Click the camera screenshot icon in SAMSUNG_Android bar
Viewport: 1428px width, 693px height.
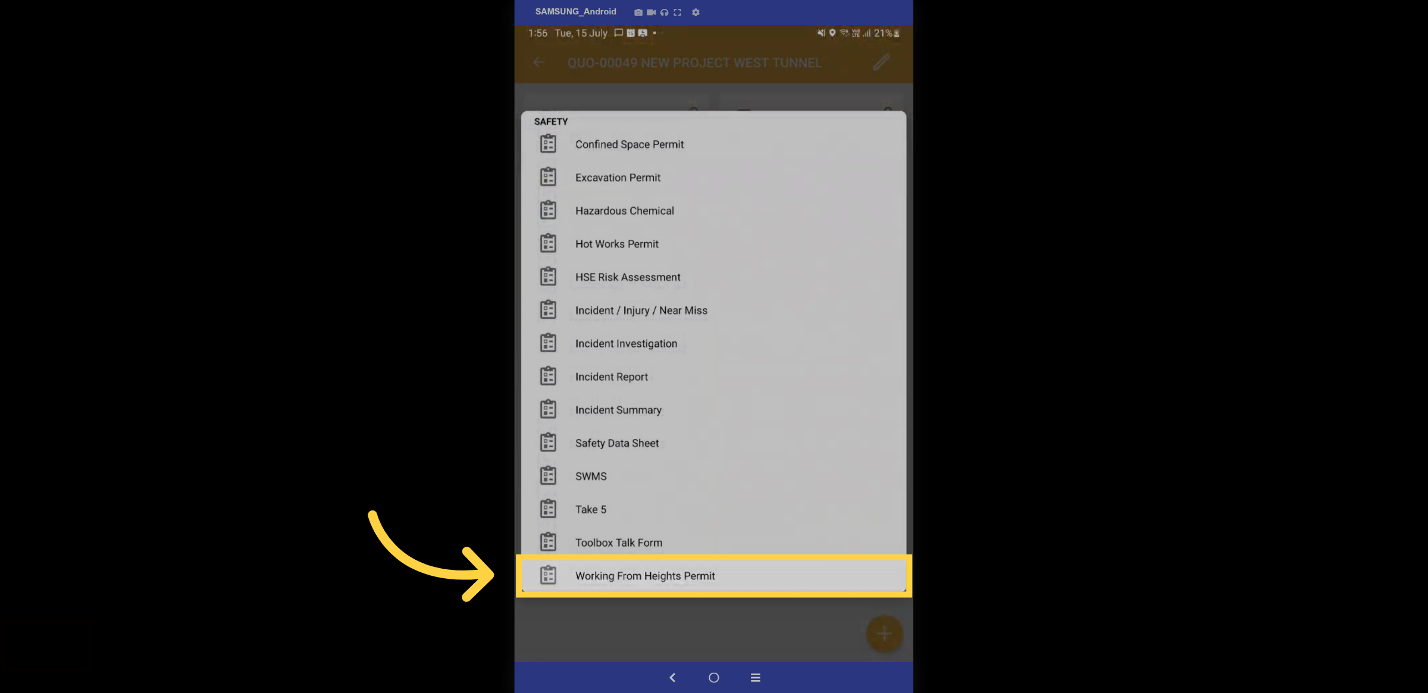tap(638, 12)
